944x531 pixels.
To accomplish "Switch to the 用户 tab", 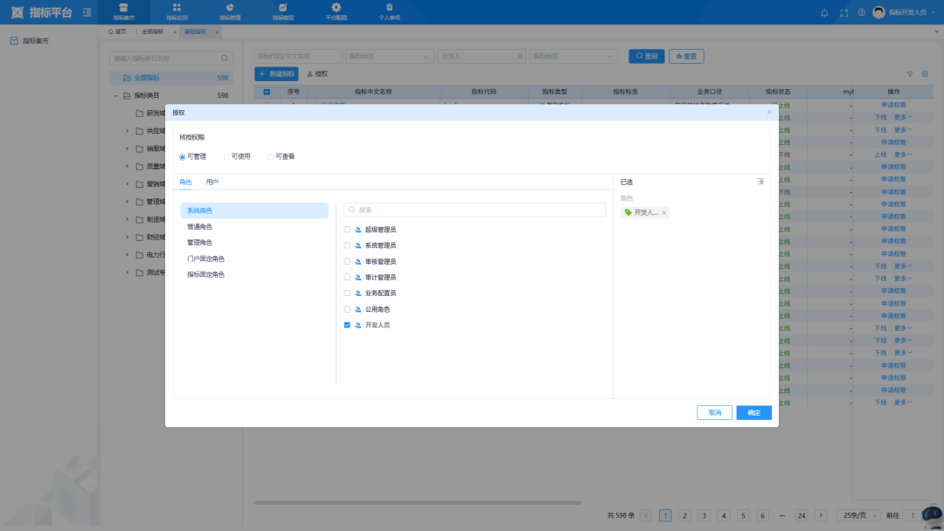I will pos(212,182).
